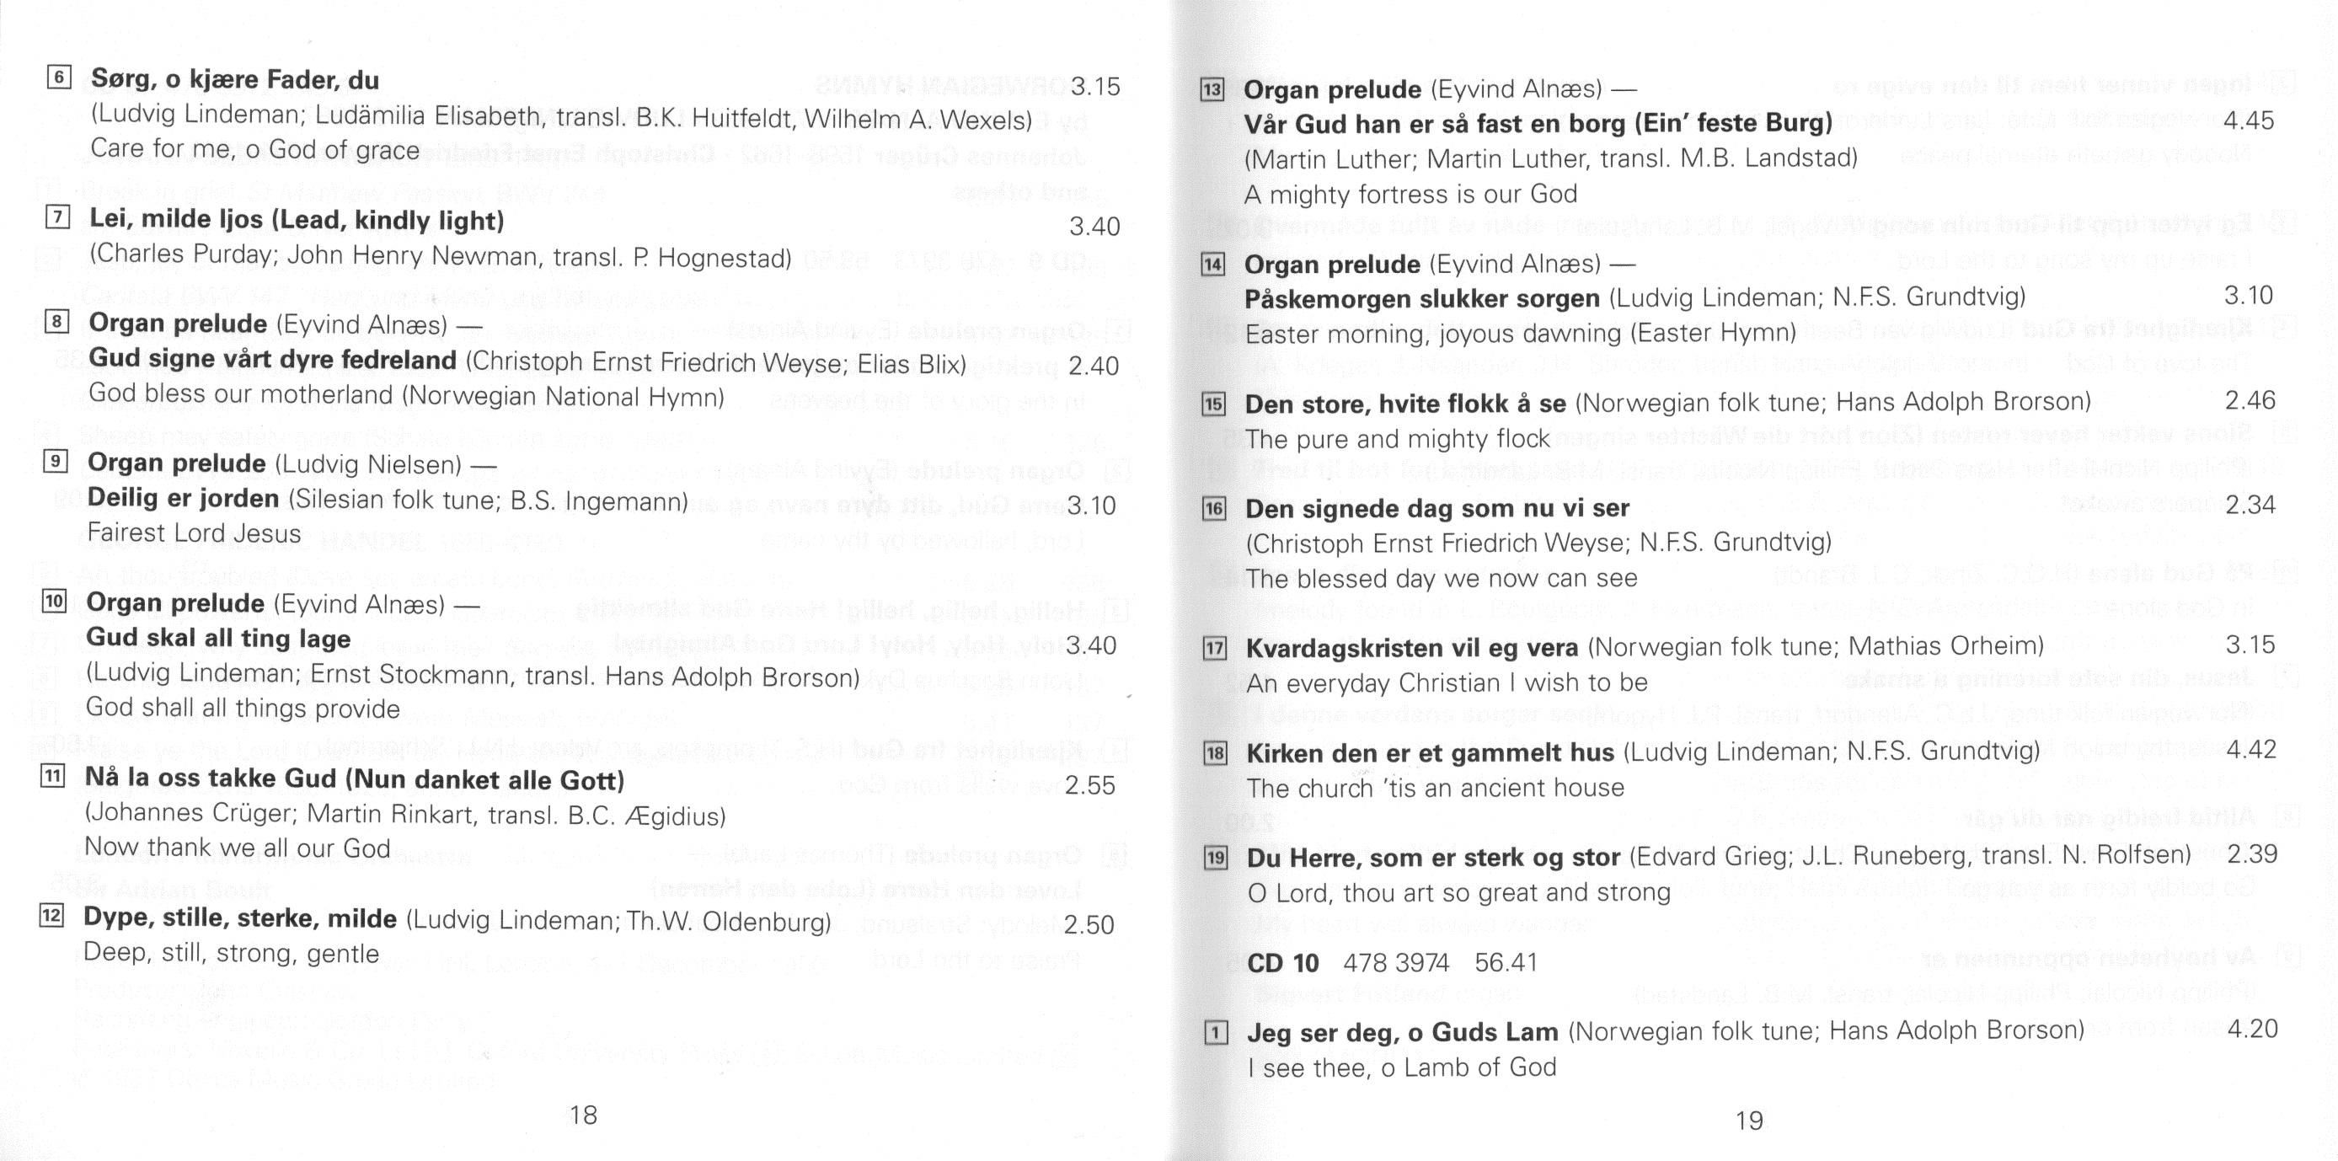2338x1161 pixels.
Task: Select the boxed number 15 marker
Action: coord(1213,404)
